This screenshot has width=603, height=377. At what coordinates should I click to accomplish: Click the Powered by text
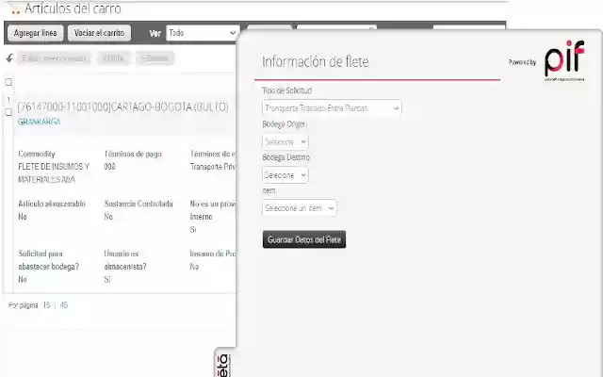(x=522, y=62)
